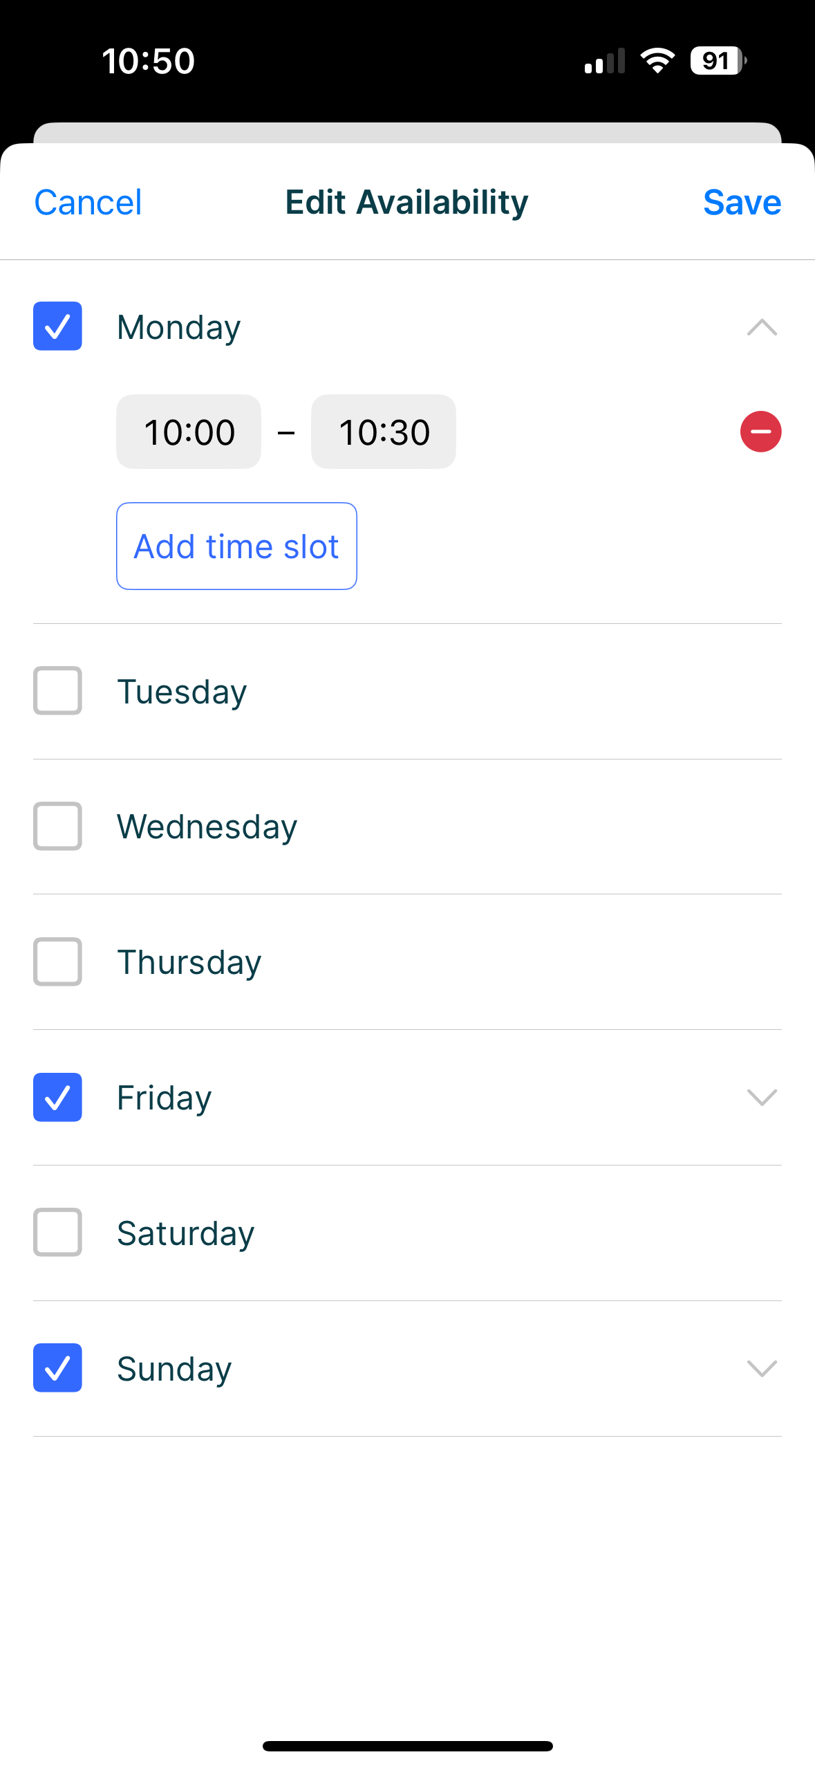This screenshot has height=1768, width=815.
Task: Remove the 10:00–10:30 time slot
Action: pos(760,432)
